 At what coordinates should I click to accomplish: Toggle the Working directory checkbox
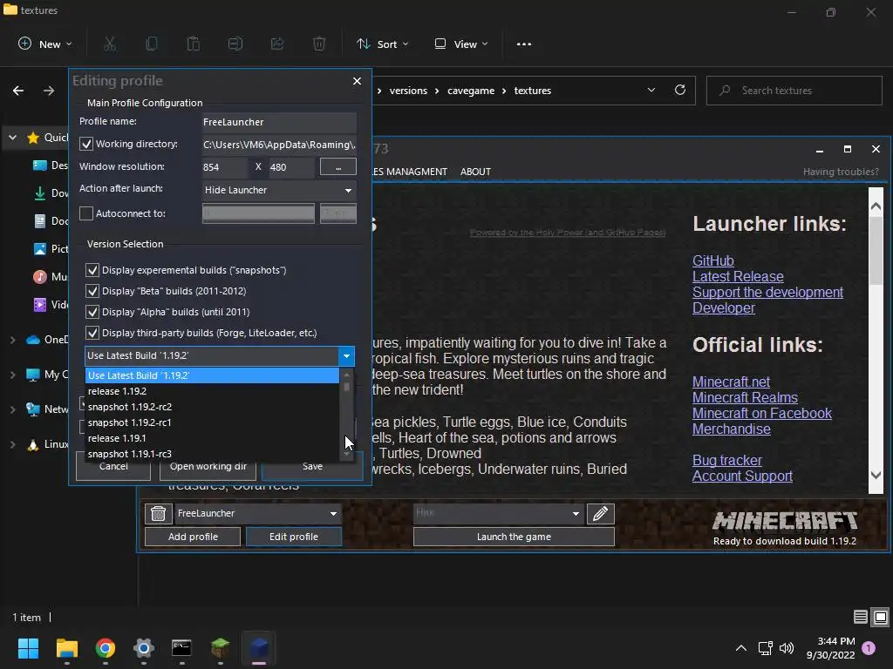(x=86, y=144)
